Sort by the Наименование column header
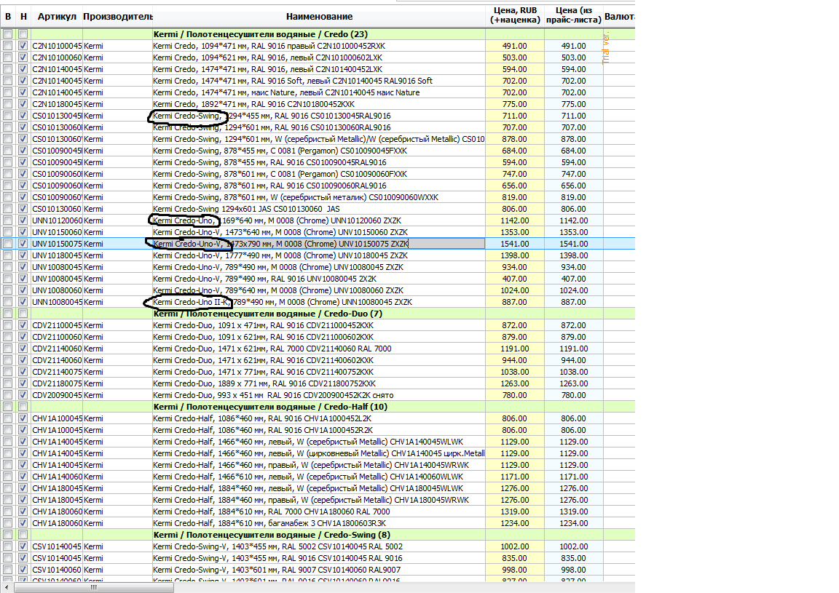 tap(319, 17)
